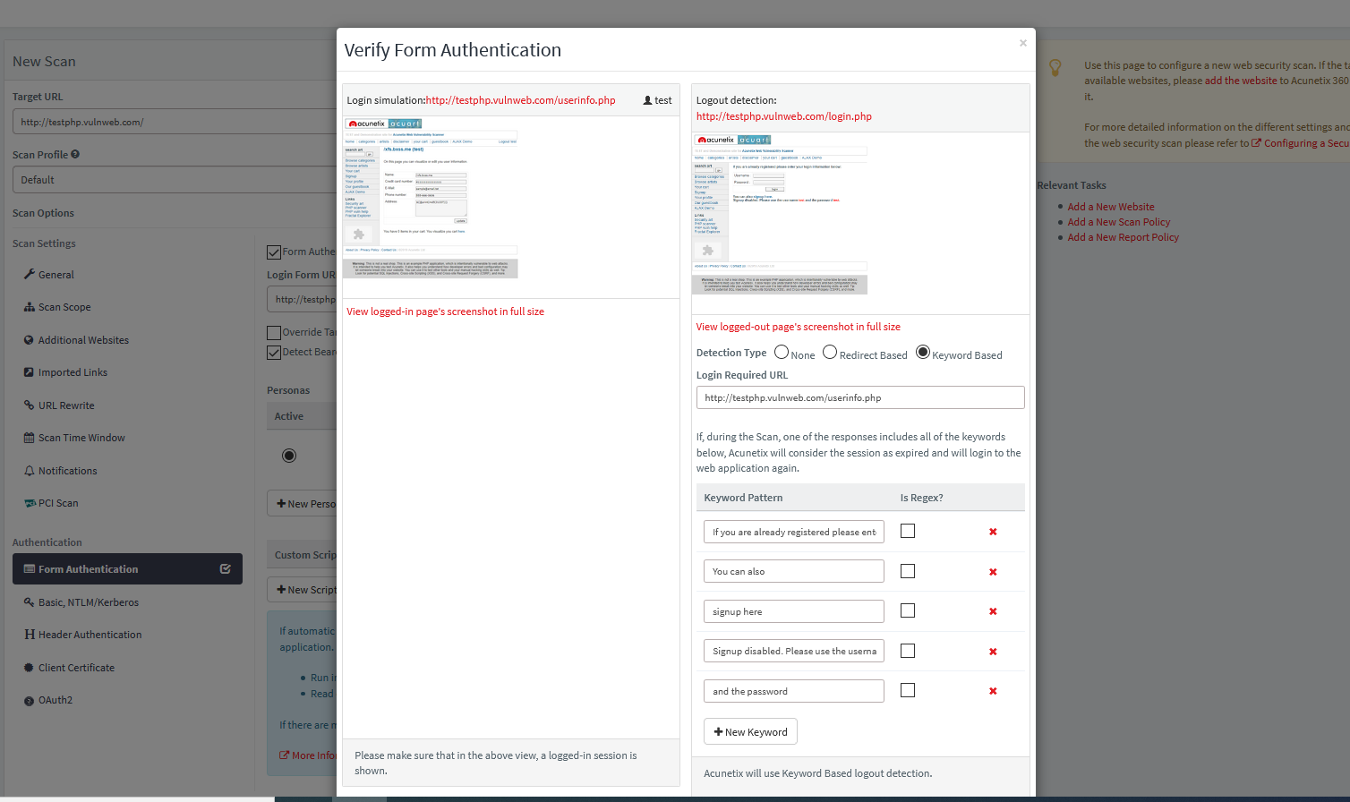Select Form Authentication in sidebar
This screenshot has height=802, width=1350.
coord(127,569)
